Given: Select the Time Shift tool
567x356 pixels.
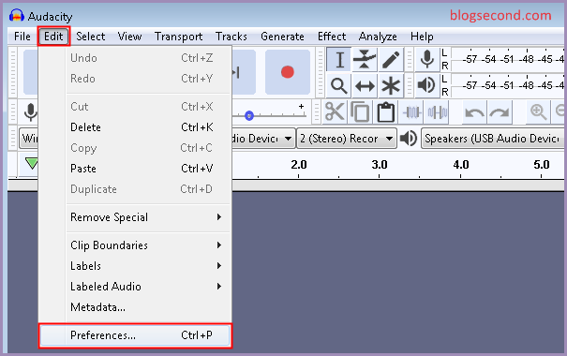Looking at the screenshot, I should click(x=365, y=86).
